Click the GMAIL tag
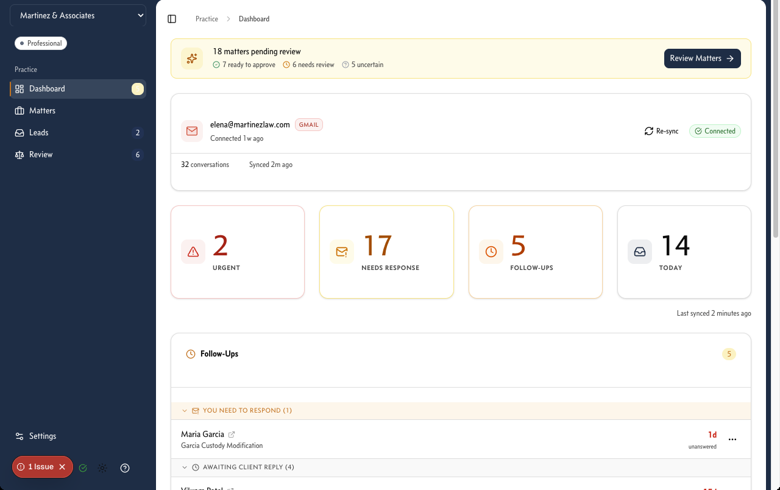The image size is (780, 490). pos(309,124)
